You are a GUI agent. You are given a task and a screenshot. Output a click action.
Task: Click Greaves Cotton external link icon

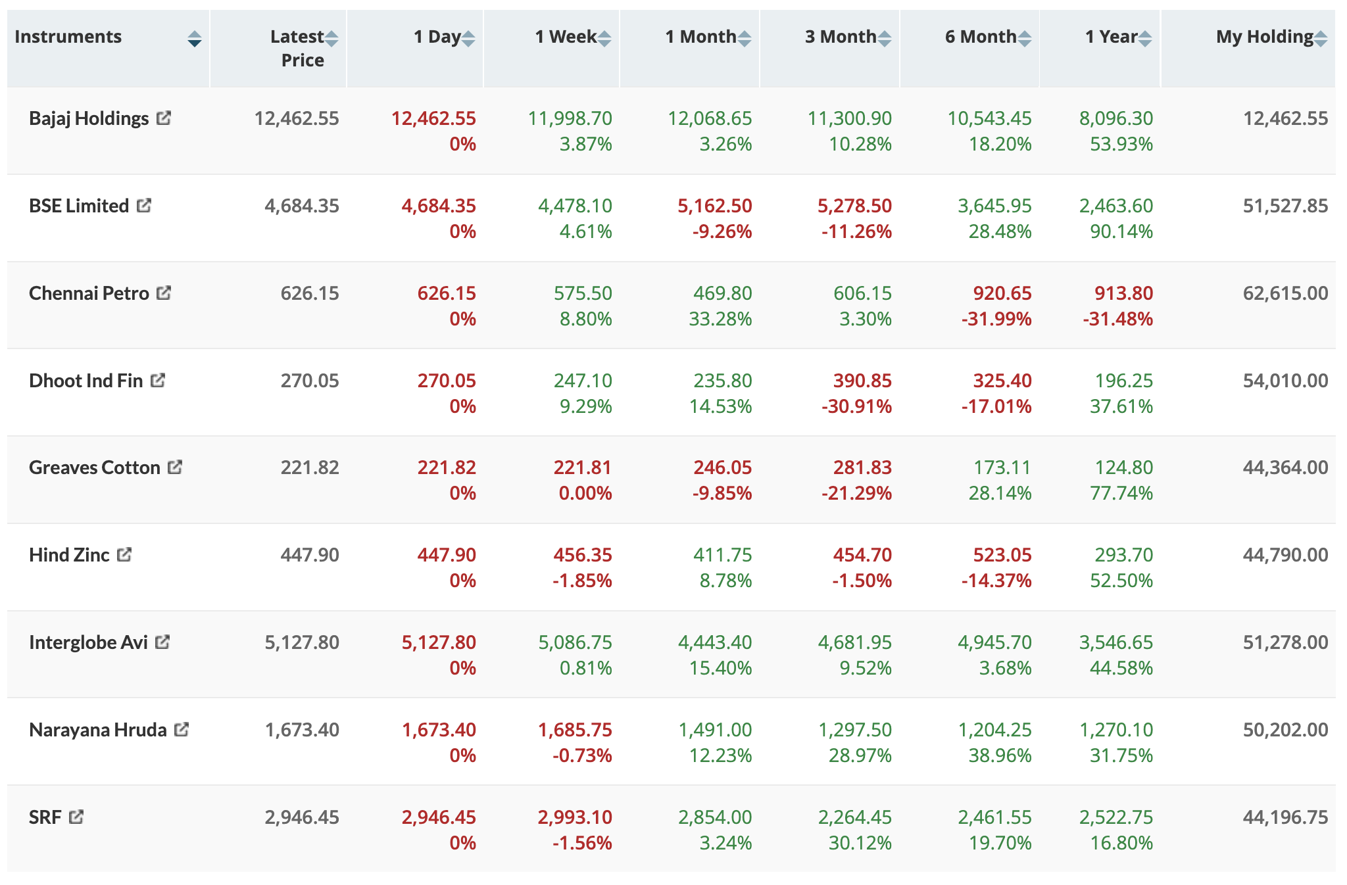coord(175,467)
